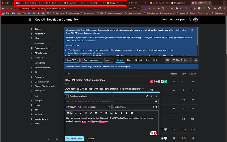Open notification bell settings for category
The image size is (227, 142).
[x=196, y=60]
